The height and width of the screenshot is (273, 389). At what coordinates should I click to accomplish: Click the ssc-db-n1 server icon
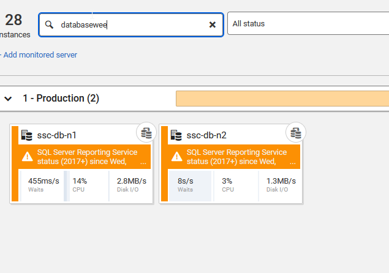tap(27, 135)
